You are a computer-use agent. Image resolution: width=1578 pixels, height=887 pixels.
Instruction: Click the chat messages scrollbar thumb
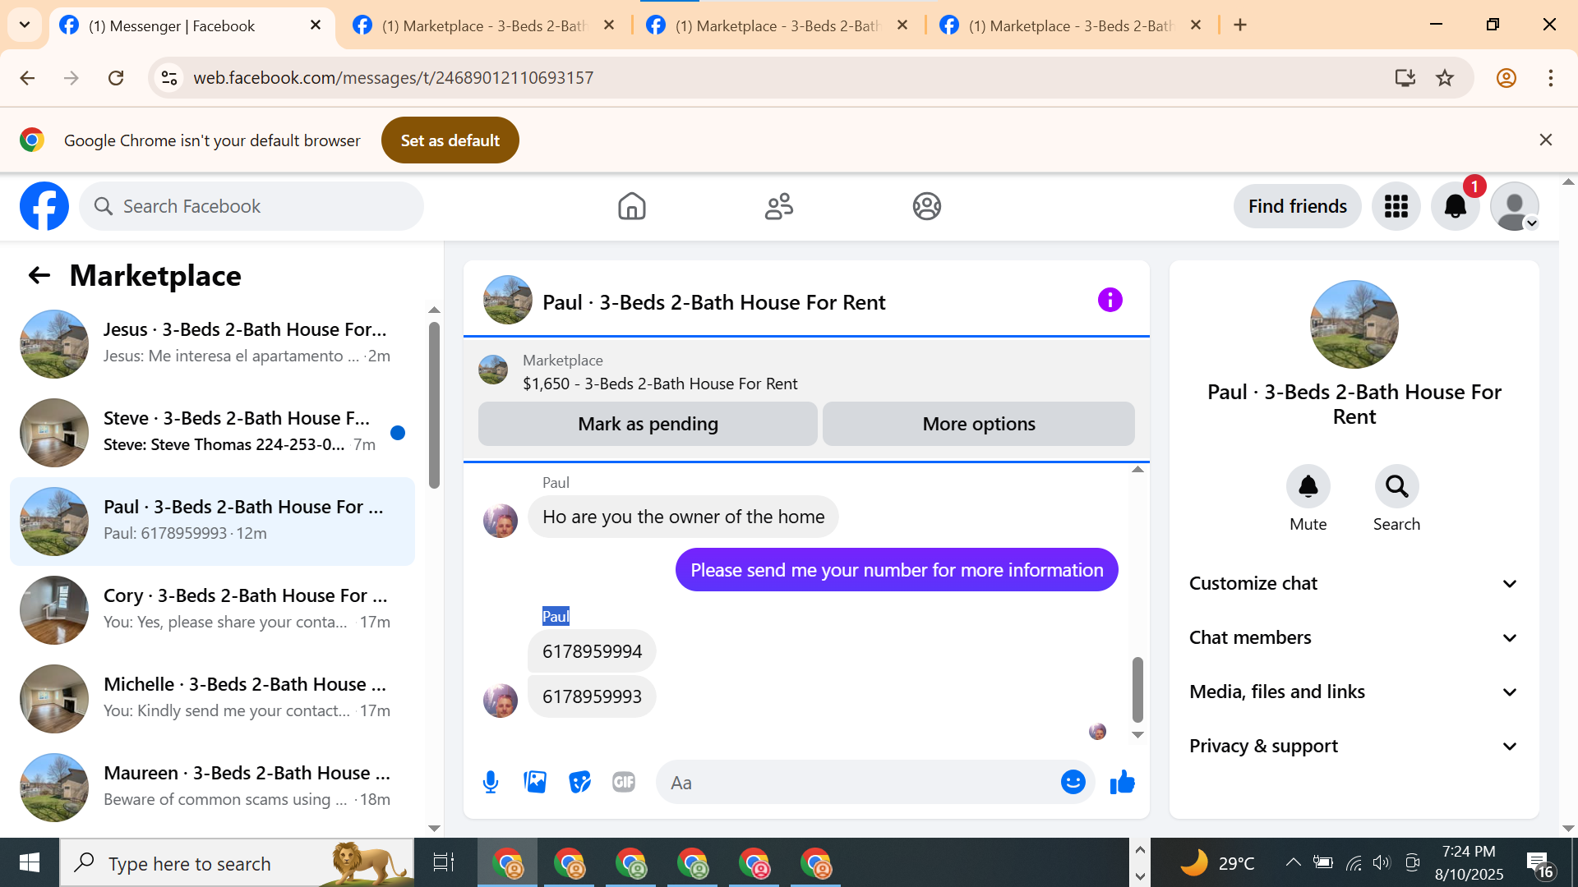[1137, 688]
